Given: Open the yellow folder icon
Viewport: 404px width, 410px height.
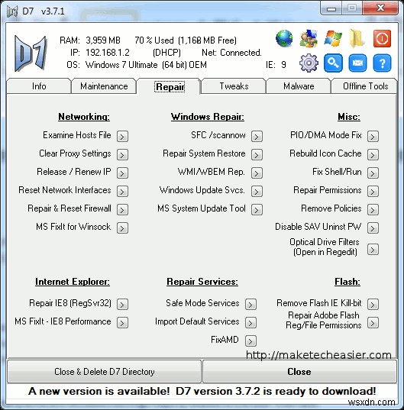Looking at the screenshot, I should pyautogui.click(x=357, y=38).
